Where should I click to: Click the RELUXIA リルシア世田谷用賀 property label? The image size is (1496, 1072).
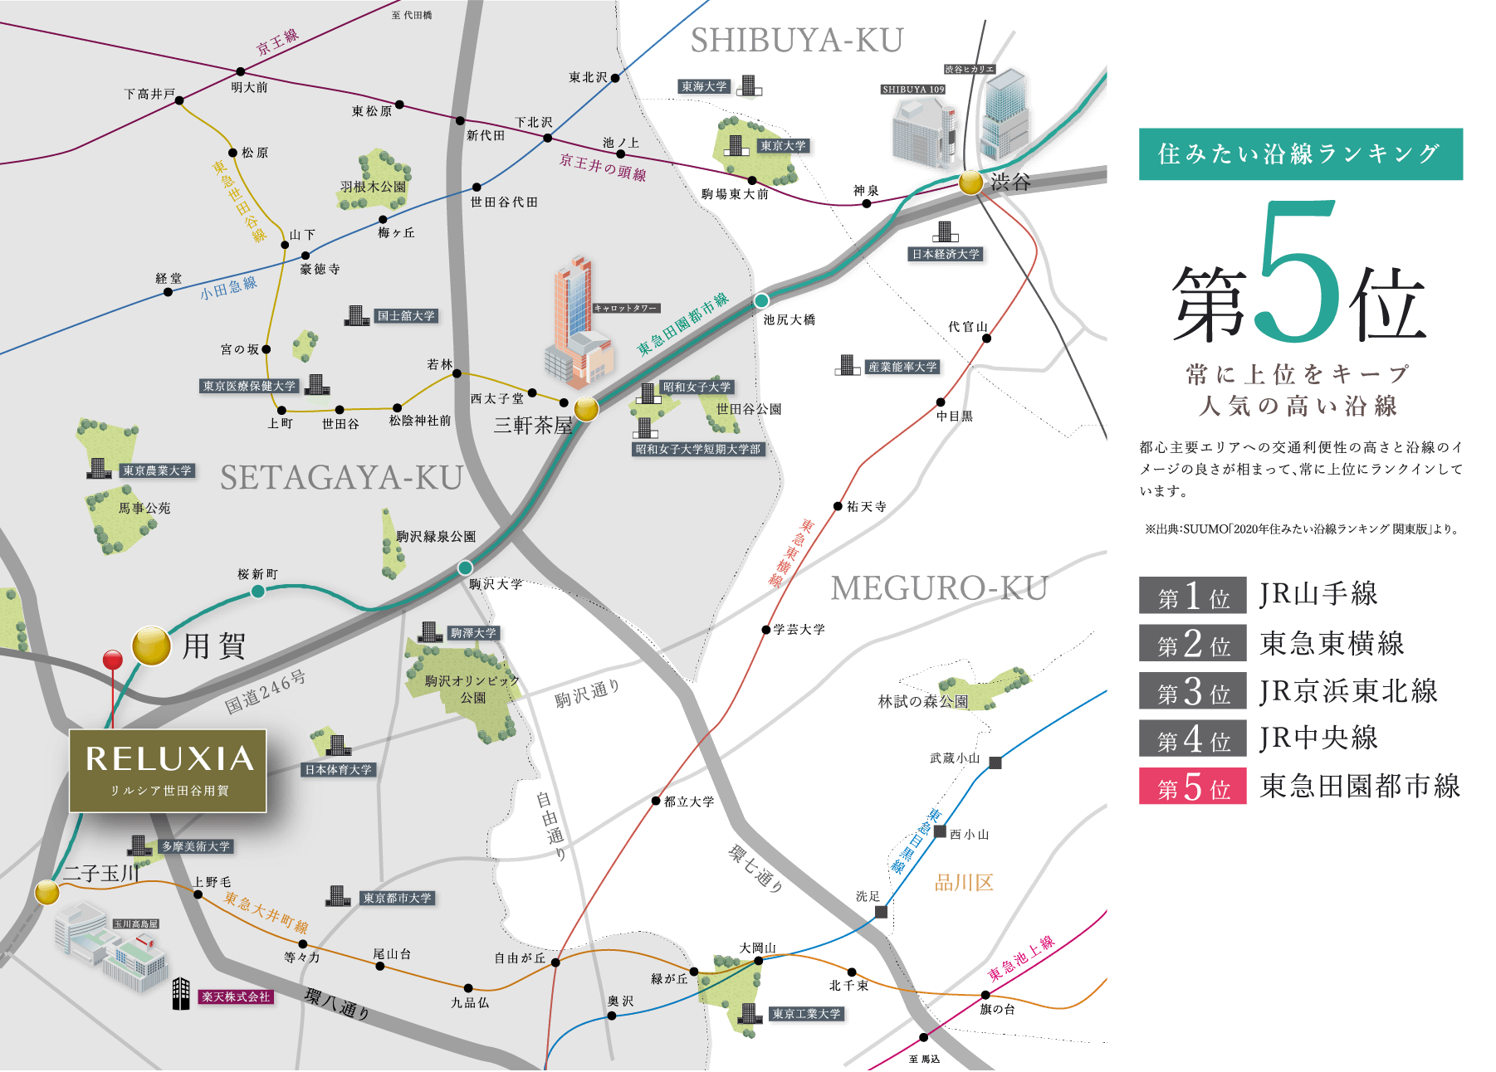click(168, 771)
